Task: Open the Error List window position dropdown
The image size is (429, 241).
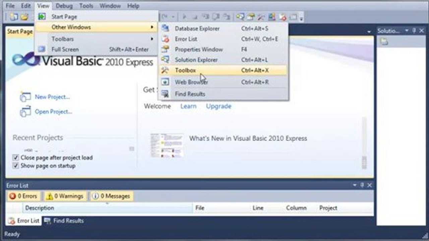Action: (x=355, y=185)
